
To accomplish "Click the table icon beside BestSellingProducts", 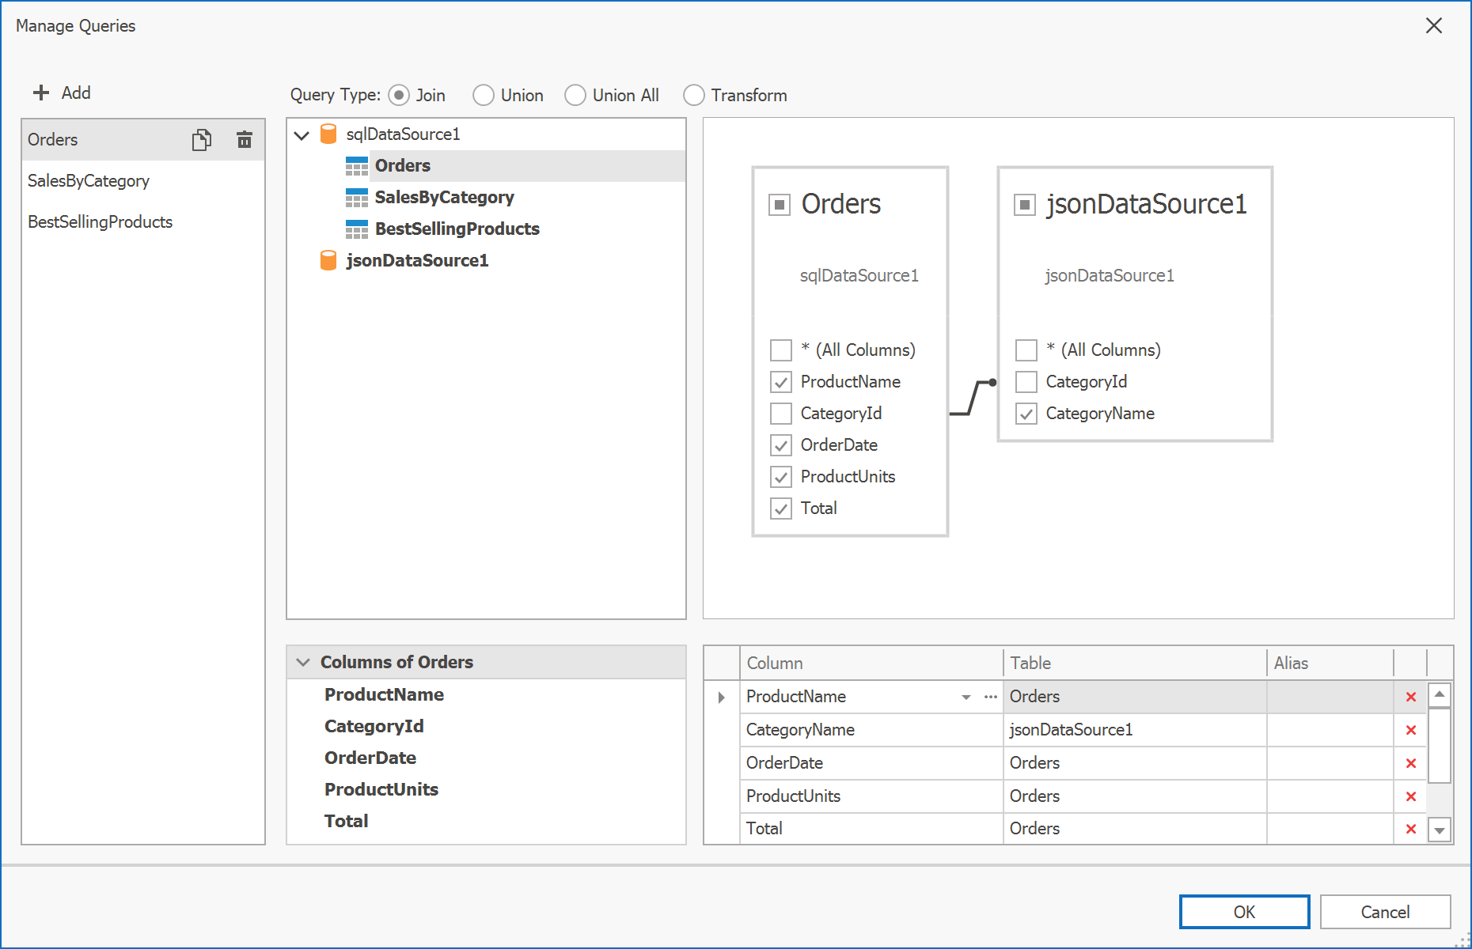I will [357, 229].
